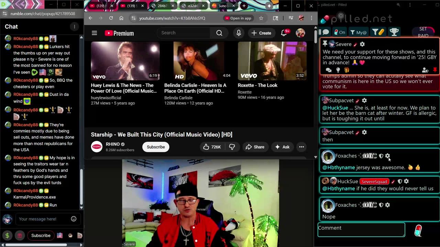Open RHINO channel name link
This screenshot has width=440, height=247.
coord(113,144)
